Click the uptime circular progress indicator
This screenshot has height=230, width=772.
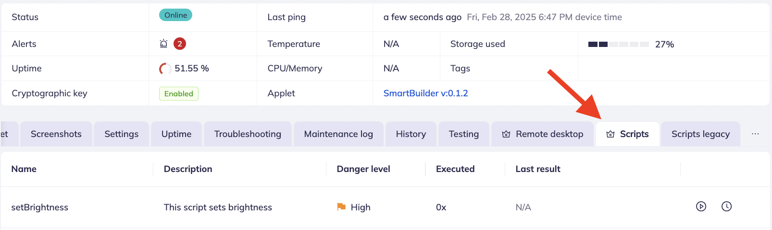pyautogui.click(x=165, y=69)
